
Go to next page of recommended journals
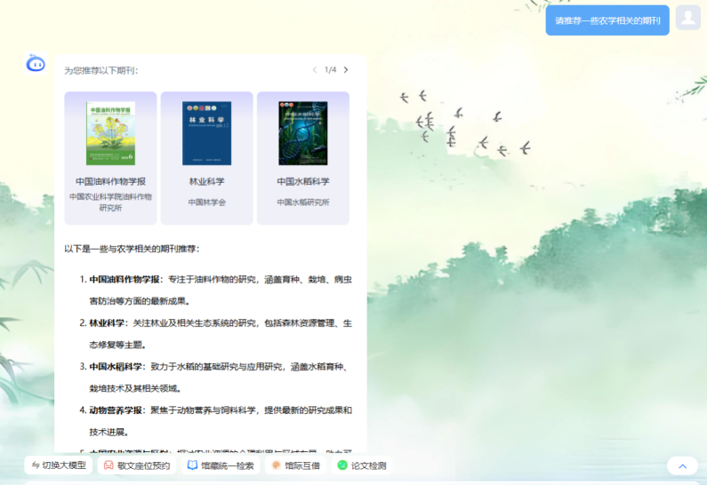click(x=346, y=69)
